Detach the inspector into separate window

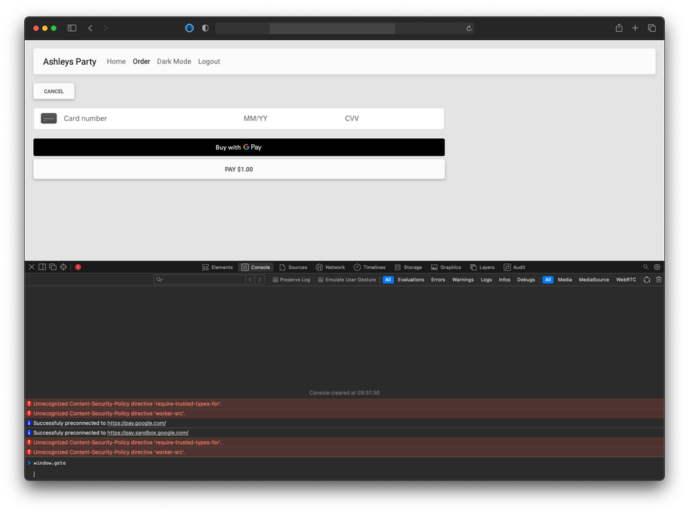[x=52, y=267]
